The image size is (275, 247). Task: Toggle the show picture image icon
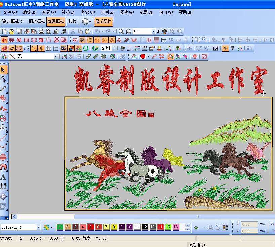point(64,48)
